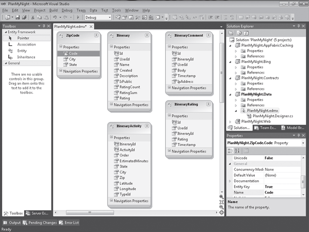Expand the Documentation property row

(x=230, y=181)
